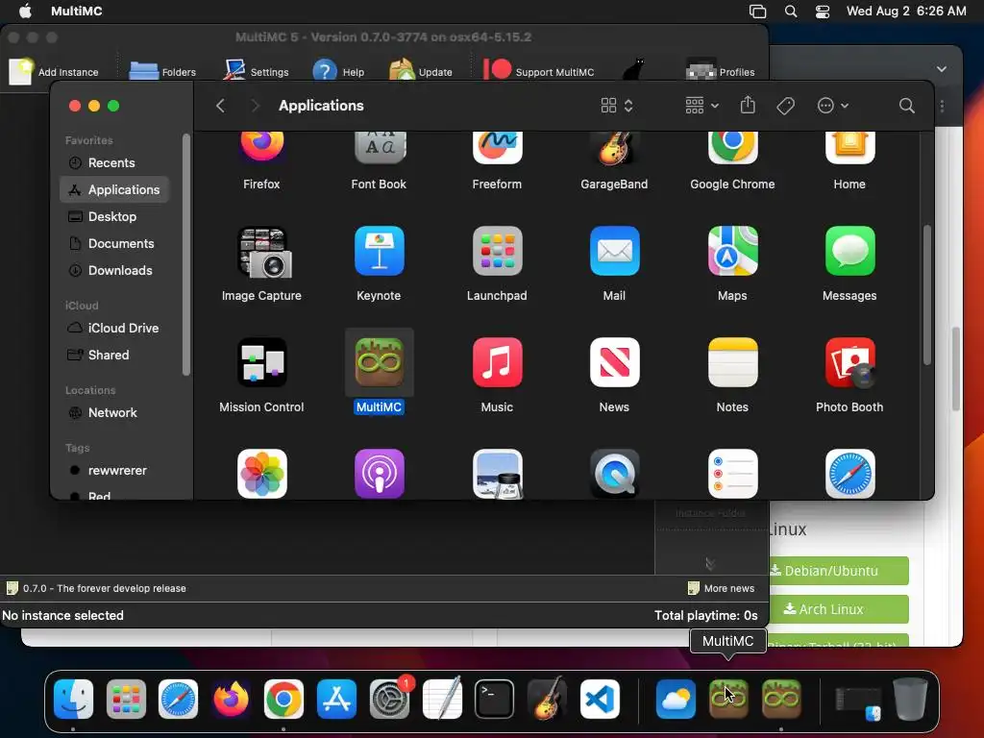This screenshot has height=738, width=984.
Task: Go forward in Finder
Action: (255, 106)
